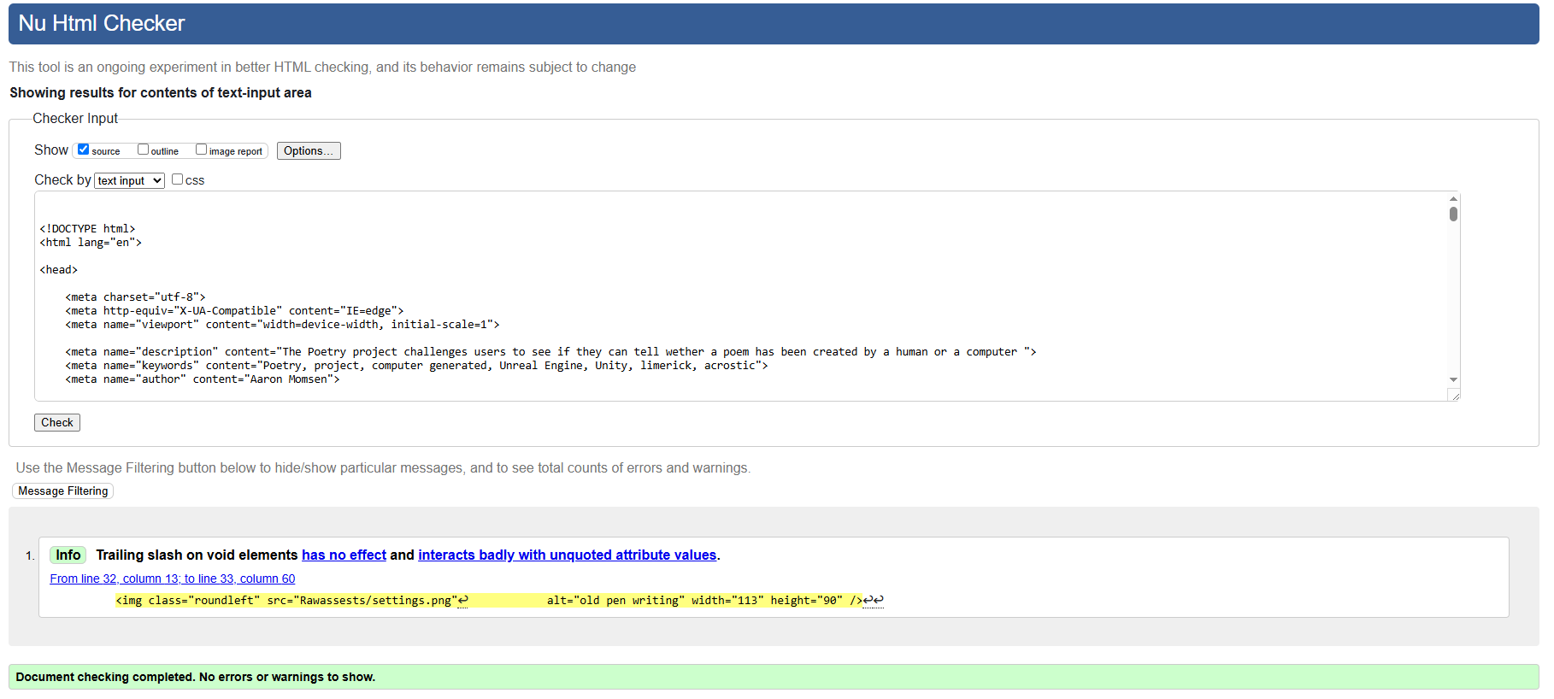The width and height of the screenshot is (1554, 699).
Task: Click the Nu Html Checker header title
Action: (x=102, y=24)
